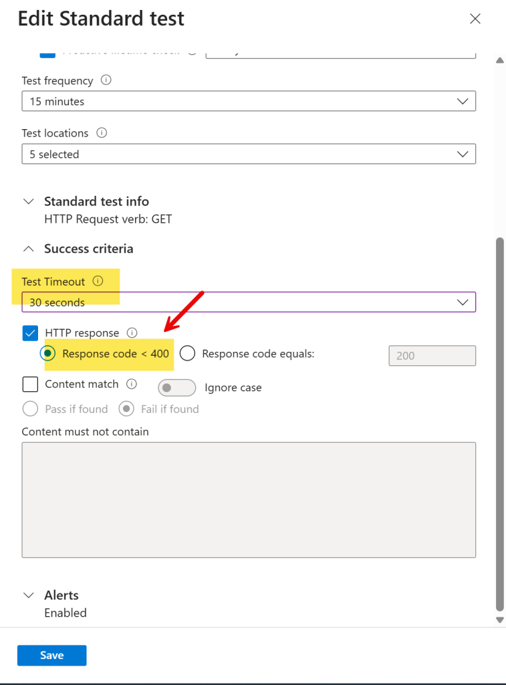This screenshot has height=685, width=506.
Task: Click scrollbar down arrow
Action: pyautogui.click(x=500, y=619)
